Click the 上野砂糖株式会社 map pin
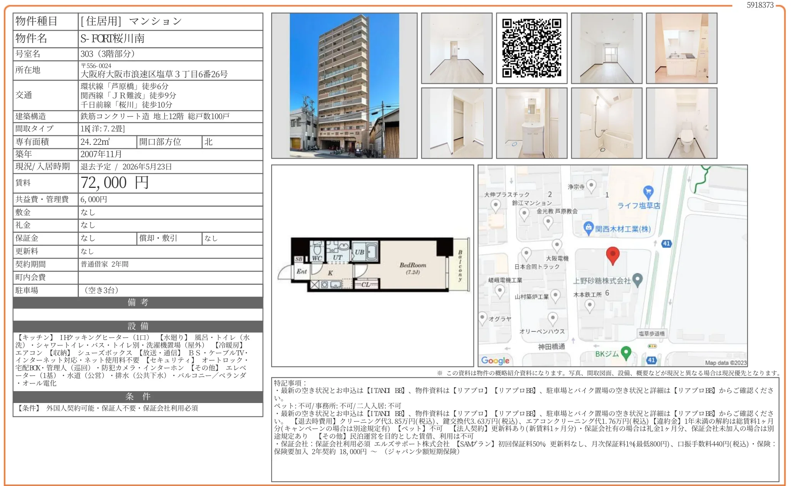The height and width of the screenshot is (486, 791). pos(637,280)
